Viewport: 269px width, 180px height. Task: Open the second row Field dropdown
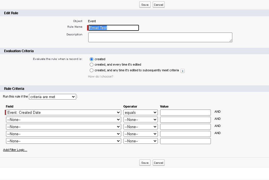63,120
